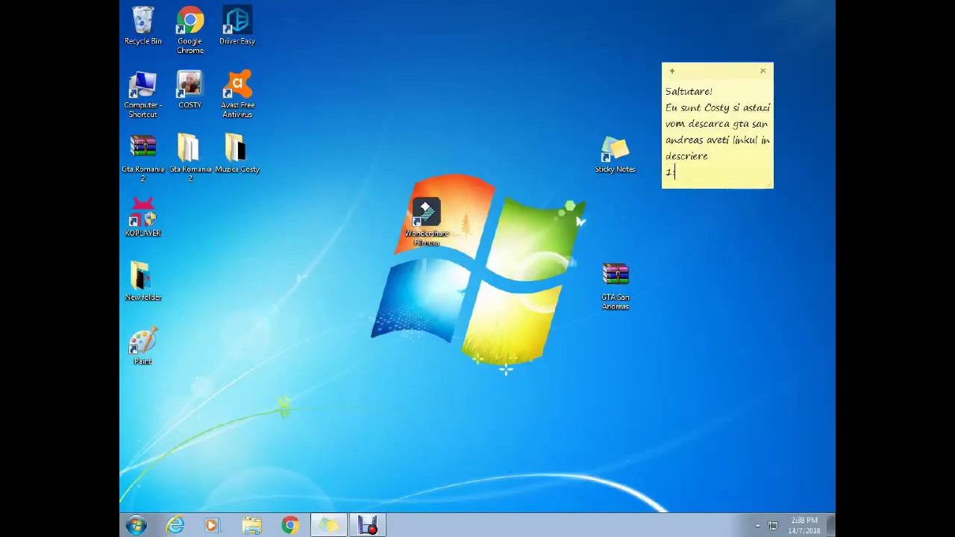Show hidden system tray icons

757,526
